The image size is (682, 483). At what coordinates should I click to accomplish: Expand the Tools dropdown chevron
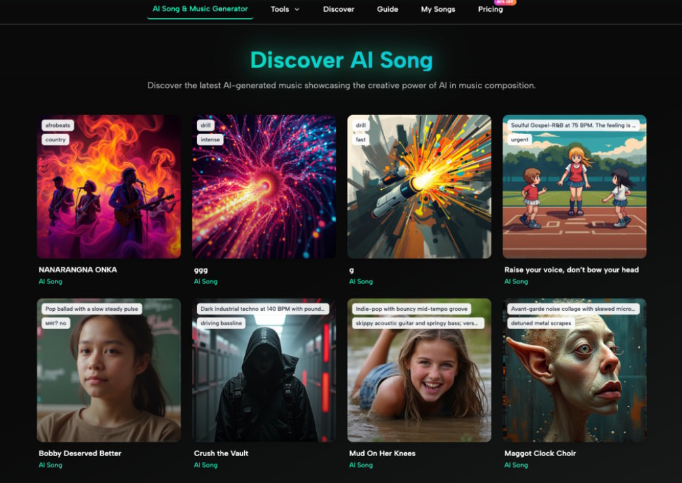pyautogui.click(x=297, y=9)
